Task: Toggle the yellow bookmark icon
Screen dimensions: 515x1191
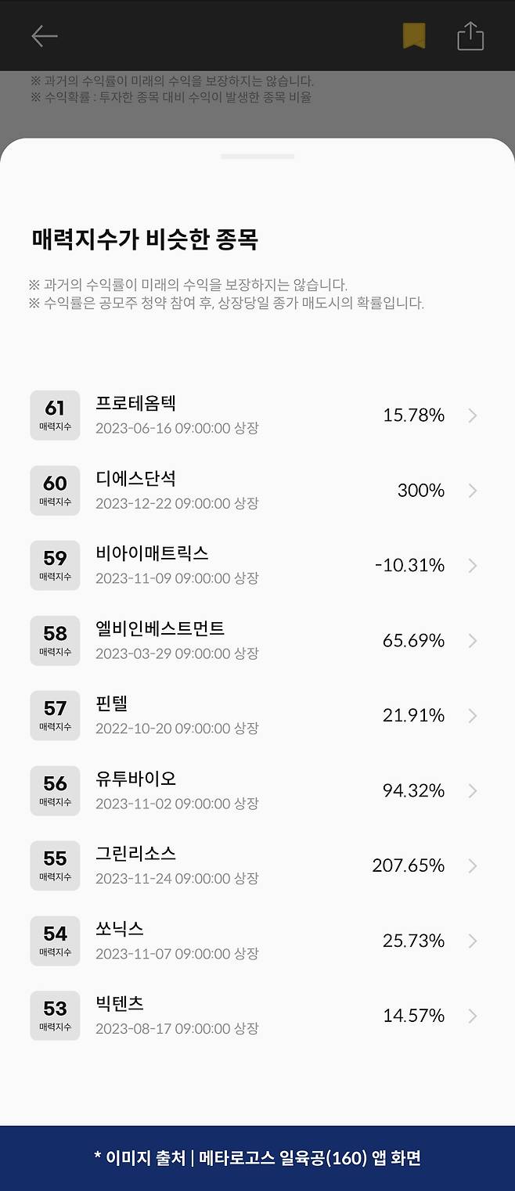Action: (x=414, y=36)
